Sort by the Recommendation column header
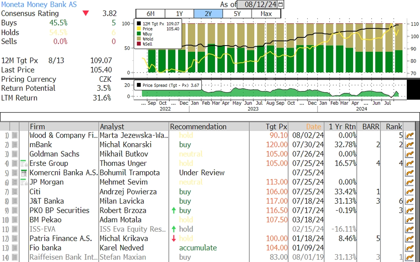 [x=209, y=126]
